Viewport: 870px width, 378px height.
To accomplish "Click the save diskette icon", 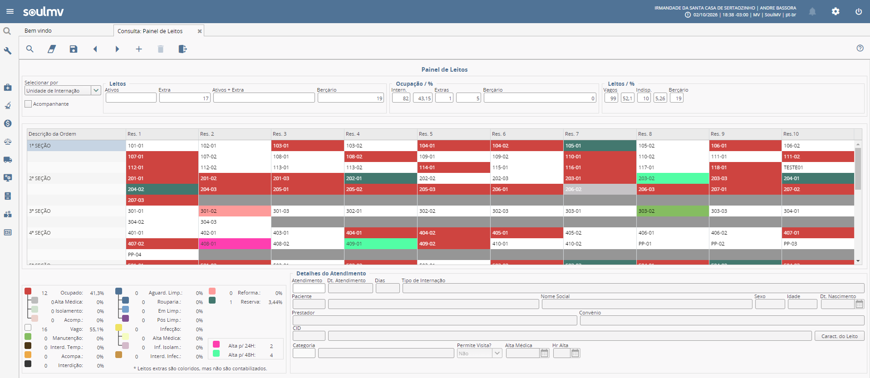I will 74,49.
